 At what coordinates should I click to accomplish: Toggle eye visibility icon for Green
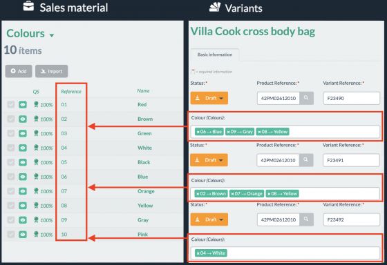(23, 133)
